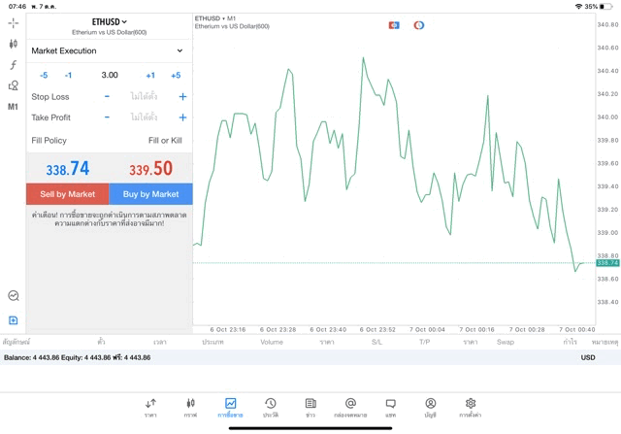621x434 pixels.
Task: Open the objects shapes tool
Action: (14, 85)
